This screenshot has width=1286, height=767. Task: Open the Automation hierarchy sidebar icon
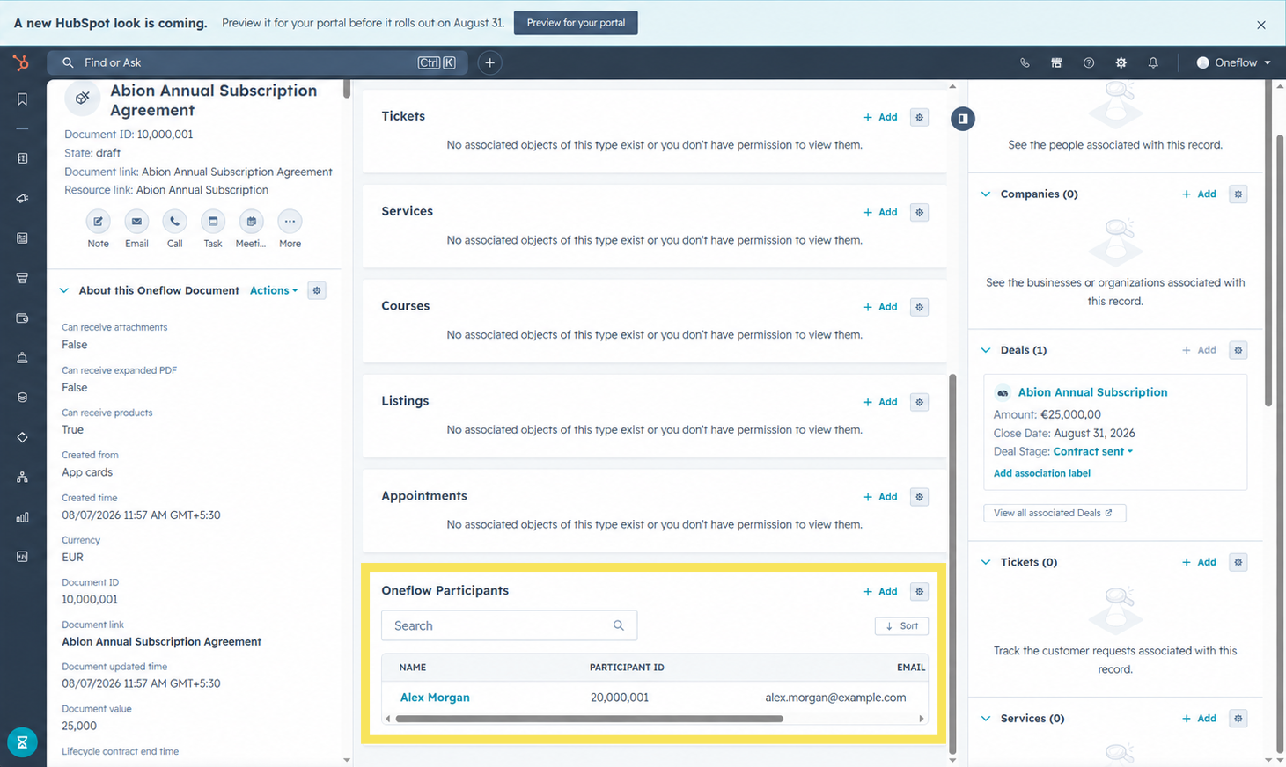point(22,478)
